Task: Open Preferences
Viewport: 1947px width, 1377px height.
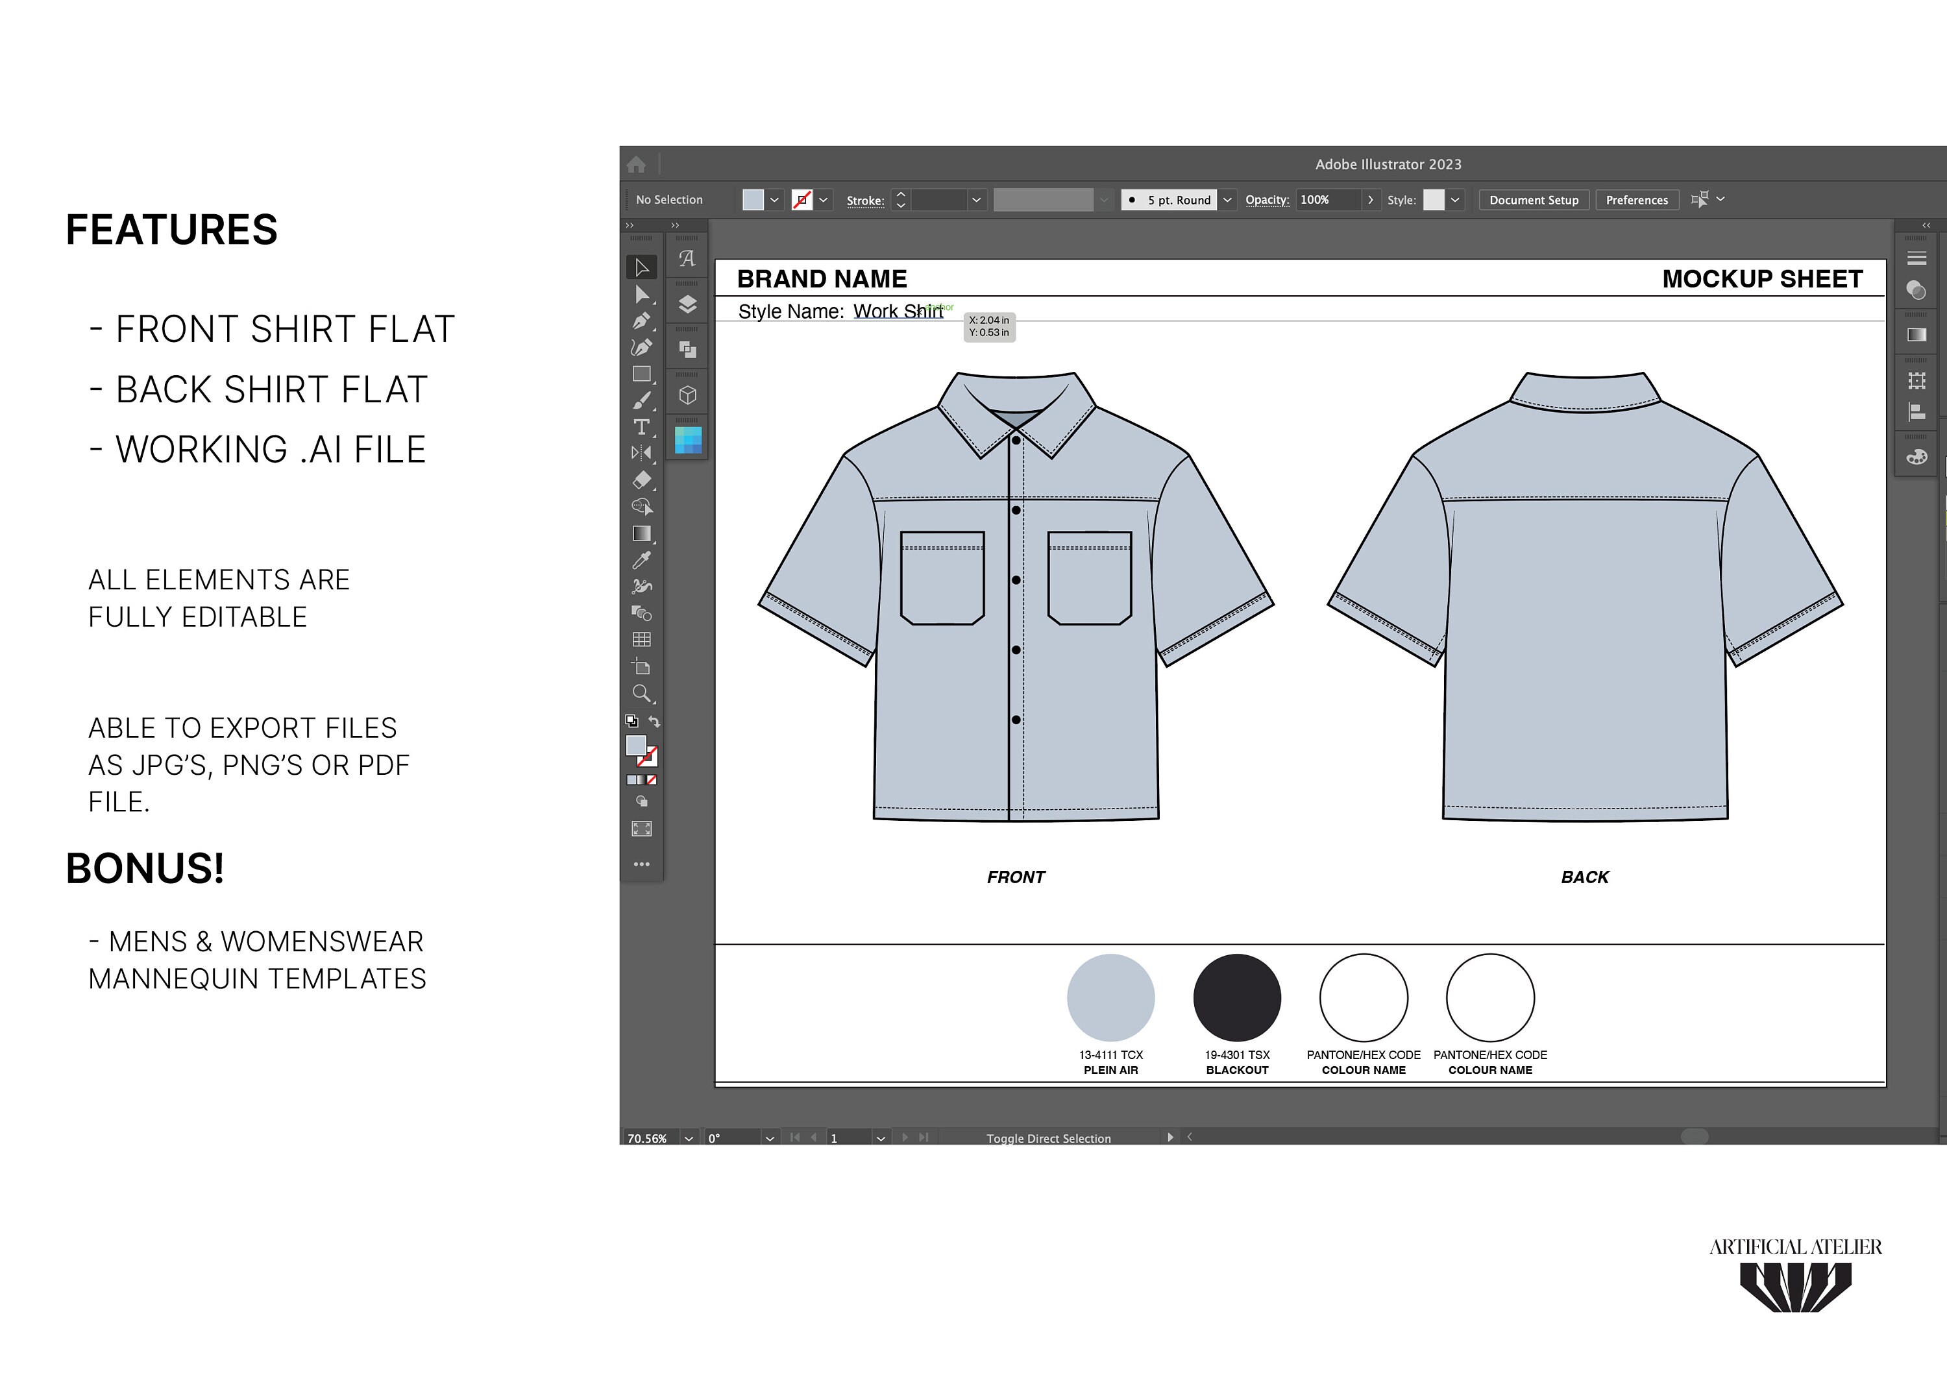Action: [1637, 200]
